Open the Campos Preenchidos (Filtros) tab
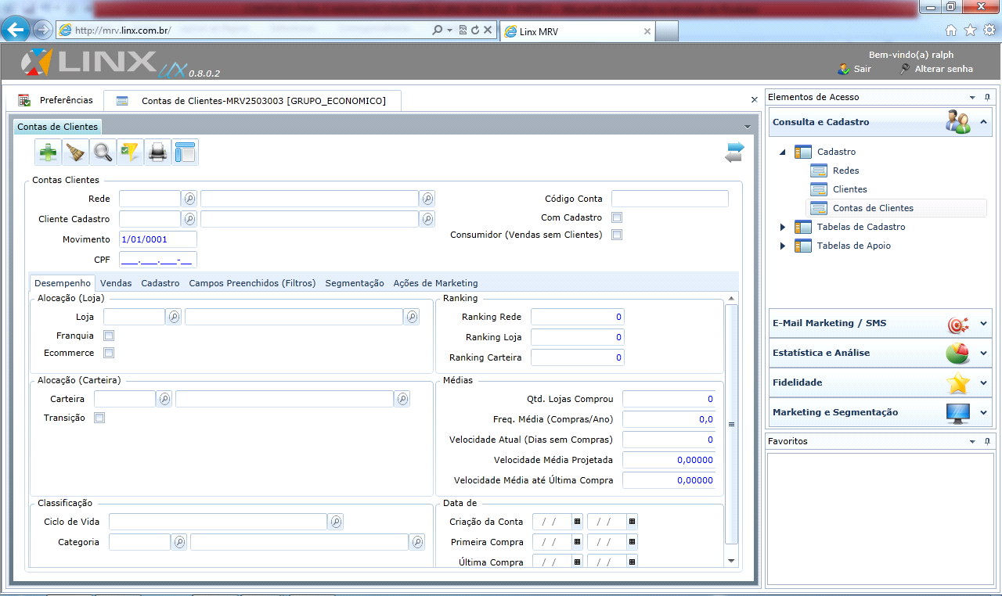 tap(252, 283)
